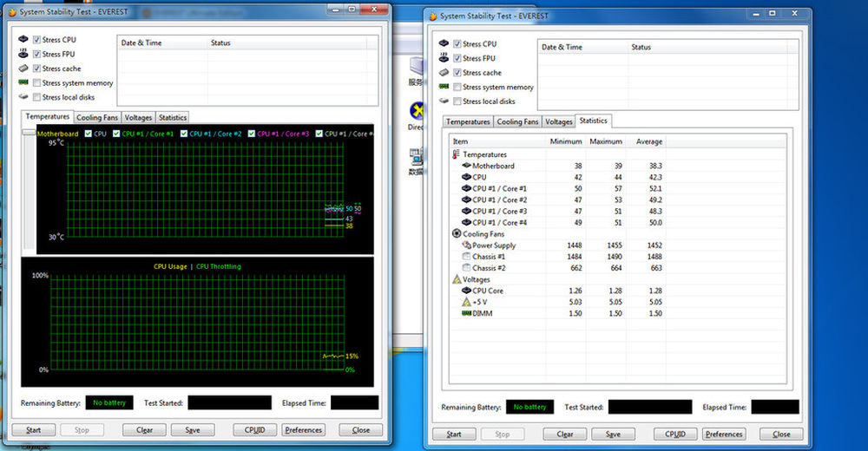The height and width of the screenshot is (451, 868).
Task: Open Preferences in right window
Action: click(724, 435)
